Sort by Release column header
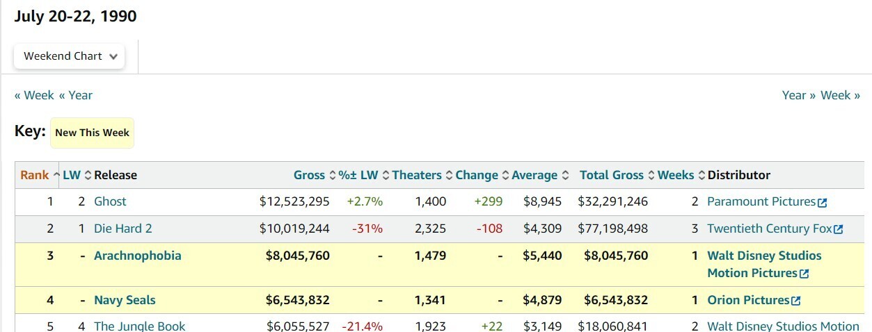 [x=116, y=175]
